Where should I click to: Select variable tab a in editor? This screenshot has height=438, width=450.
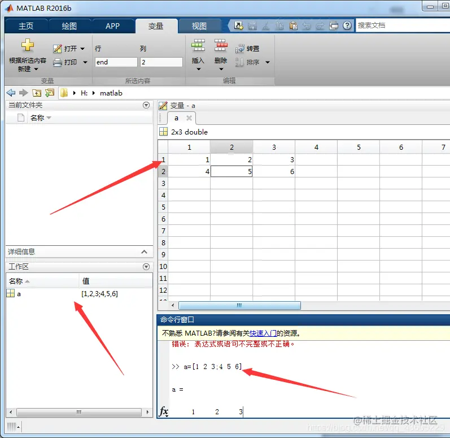point(177,118)
